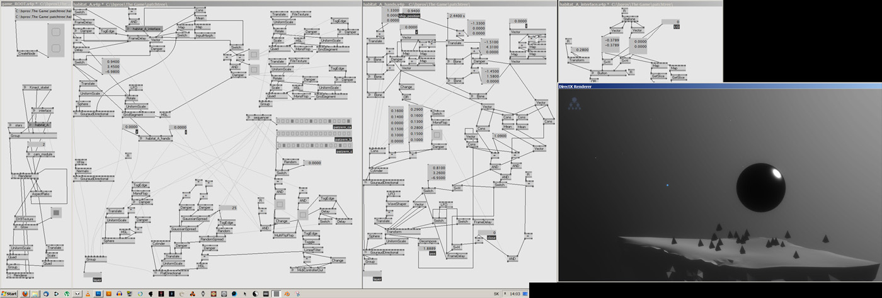Viewport: 882px width, 298px height.
Task: Toggle the upper checkbox in game_ROOT patch
Action: pyautogui.click(x=55, y=31)
